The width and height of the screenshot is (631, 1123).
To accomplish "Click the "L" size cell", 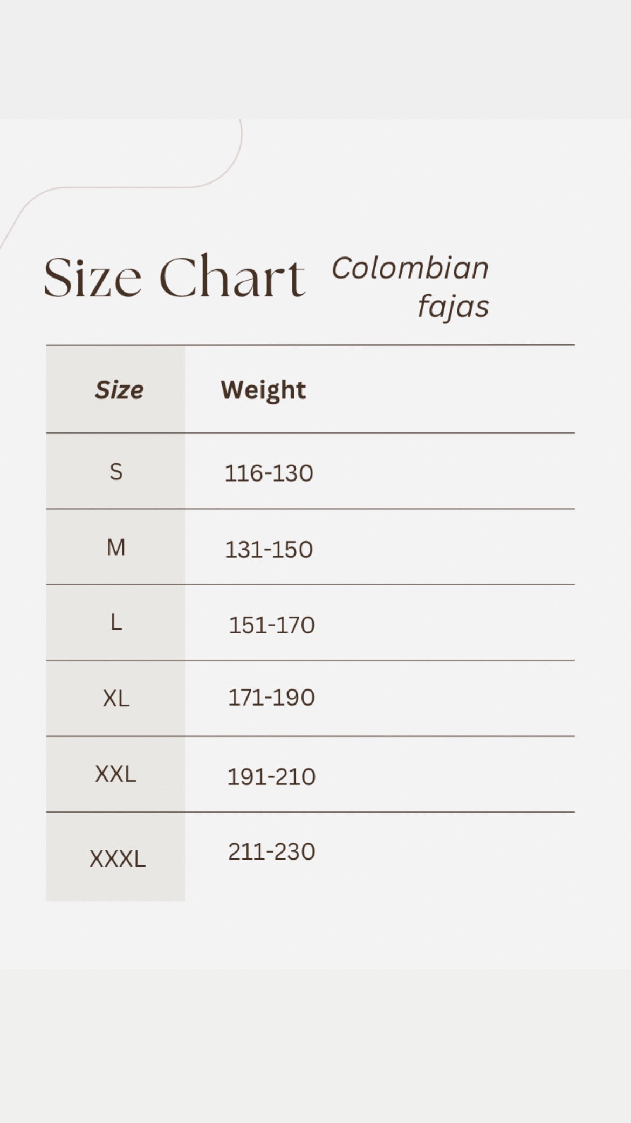I will [x=116, y=623].
